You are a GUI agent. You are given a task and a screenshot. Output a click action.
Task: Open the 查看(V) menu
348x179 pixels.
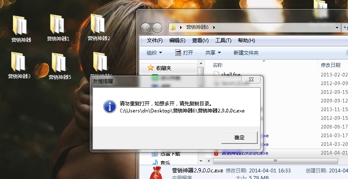click(200, 41)
